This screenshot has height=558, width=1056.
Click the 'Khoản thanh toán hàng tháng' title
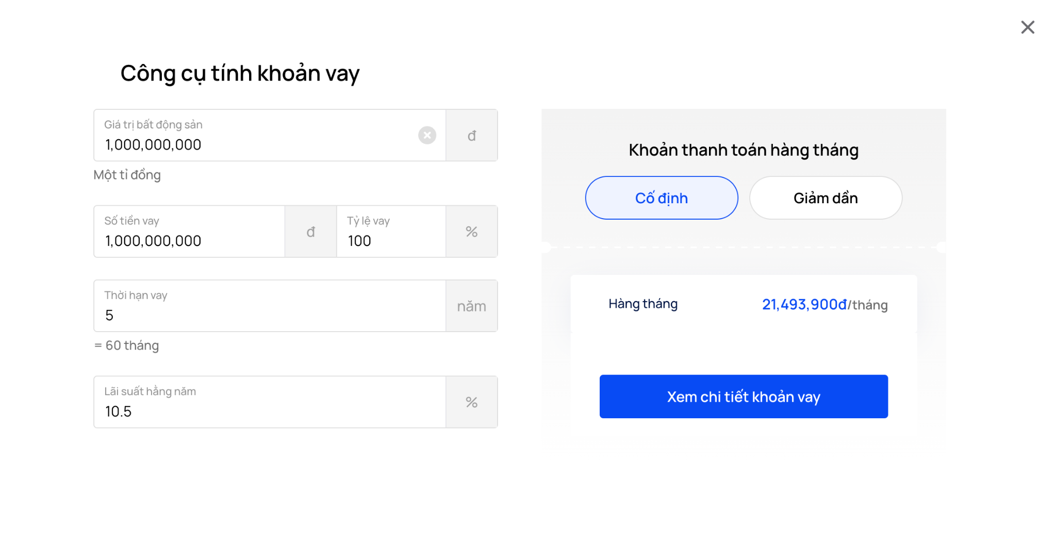pyautogui.click(x=743, y=150)
